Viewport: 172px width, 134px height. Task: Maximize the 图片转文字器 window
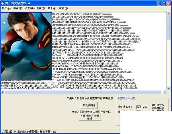(x=164, y=3)
